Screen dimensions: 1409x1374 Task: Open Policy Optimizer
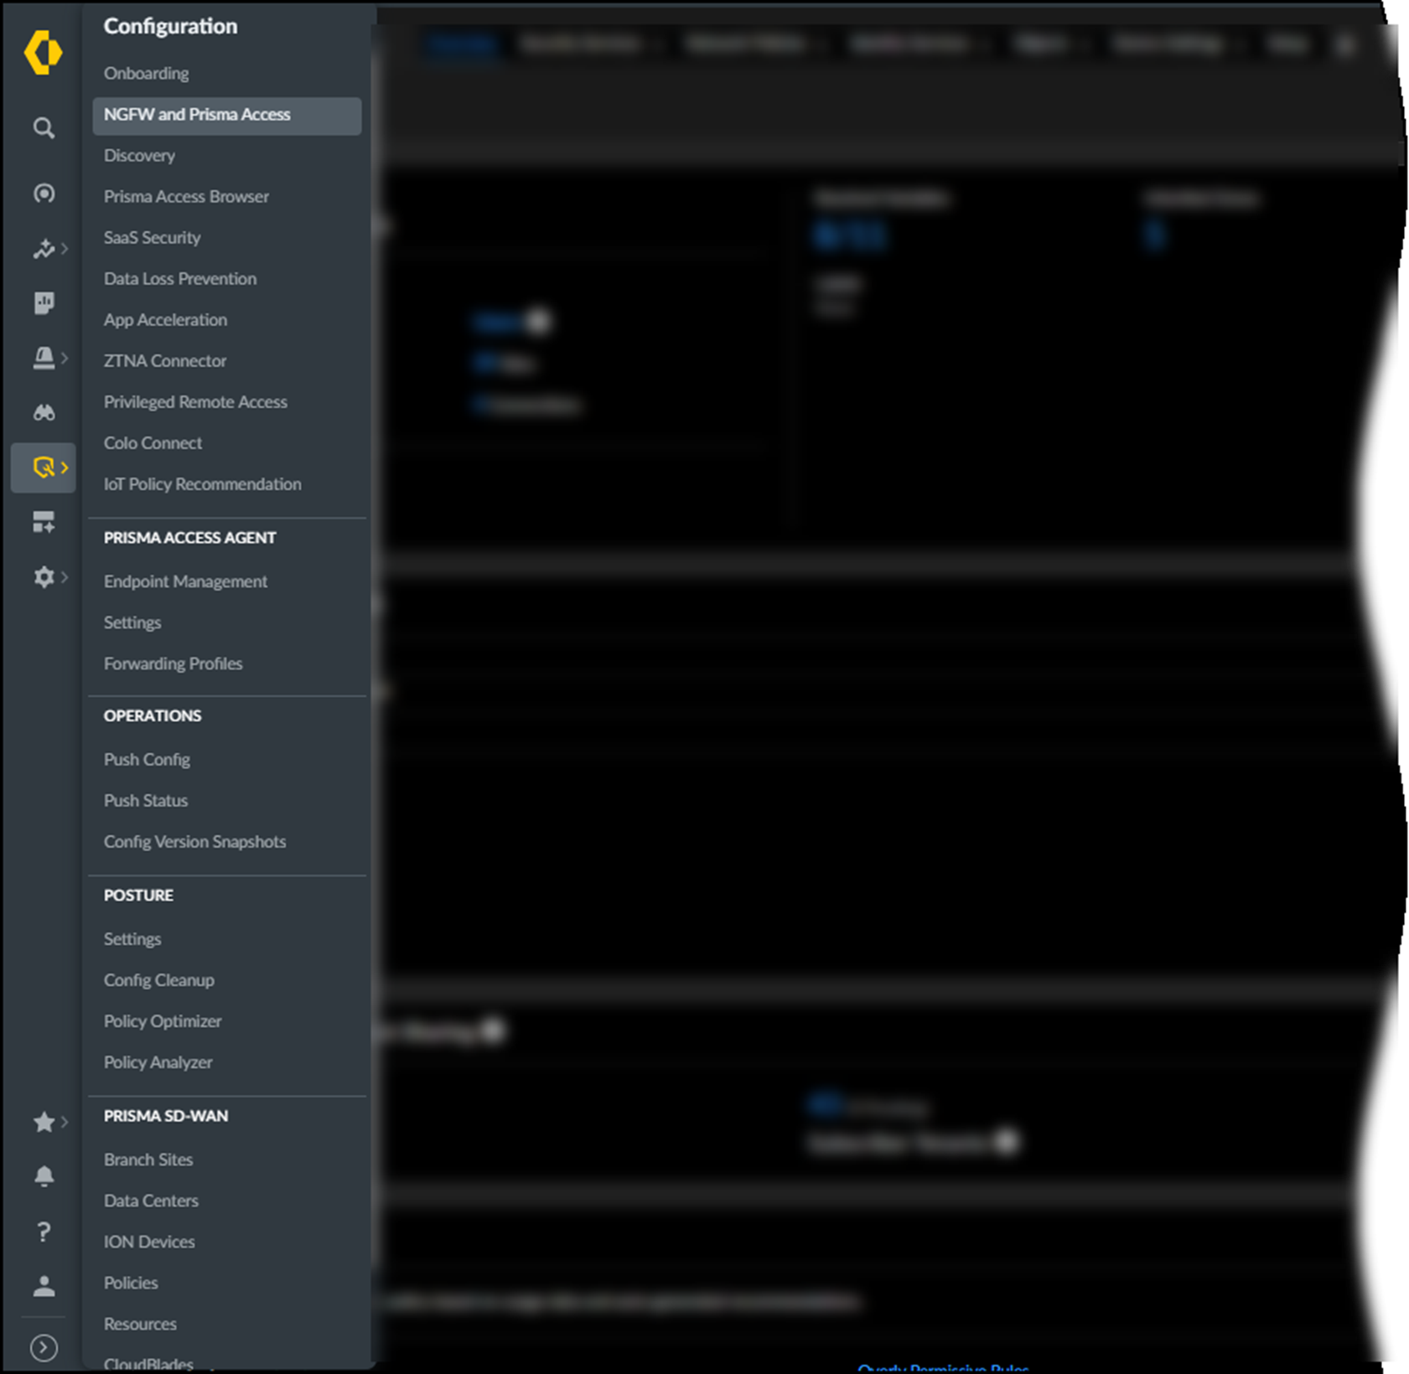pos(163,1020)
